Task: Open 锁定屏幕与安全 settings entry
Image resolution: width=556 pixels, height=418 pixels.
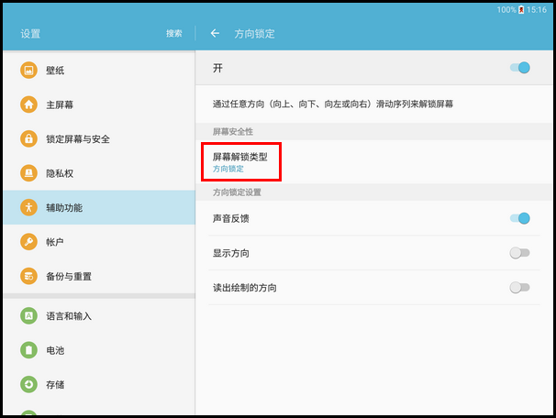Action: 99,138
